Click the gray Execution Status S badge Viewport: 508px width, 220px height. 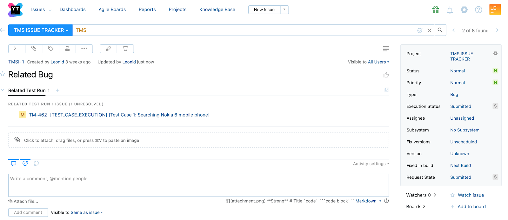(495, 106)
